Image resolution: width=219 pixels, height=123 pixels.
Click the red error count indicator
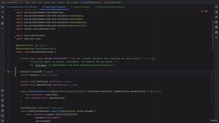click(203, 11)
